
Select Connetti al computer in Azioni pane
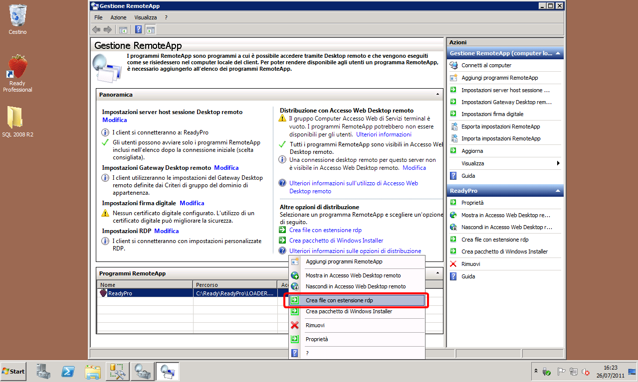tap(486, 65)
